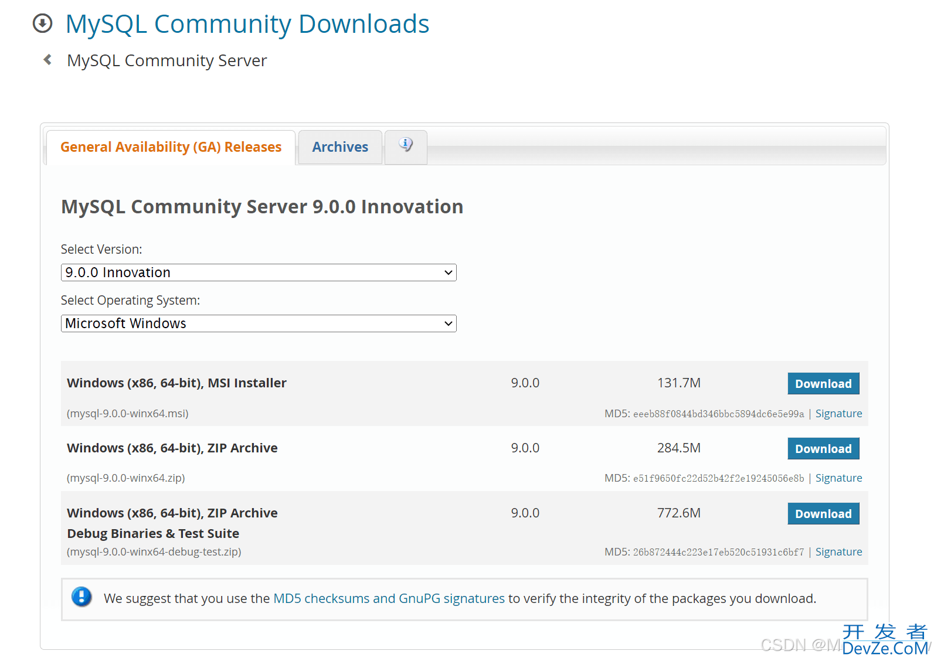The width and height of the screenshot is (934, 661).
Task: Open Signature link for mysql-9.0.0-winx64.zip
Action: coord(838,478)
